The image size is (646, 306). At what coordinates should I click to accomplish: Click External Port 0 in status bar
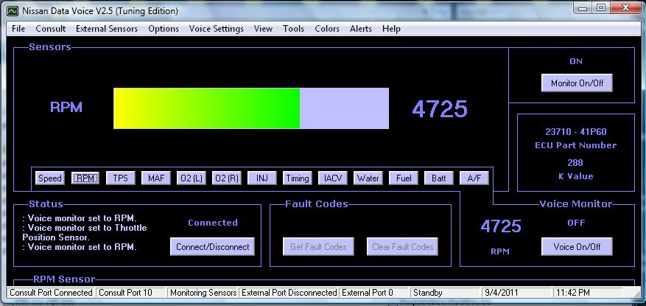pyautogui.click(x=374, y=293)
